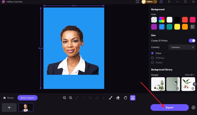The height and width of the screenshot is (115, 197).
Task: Open the rainbow custom color picker
Action: point(162,20)
